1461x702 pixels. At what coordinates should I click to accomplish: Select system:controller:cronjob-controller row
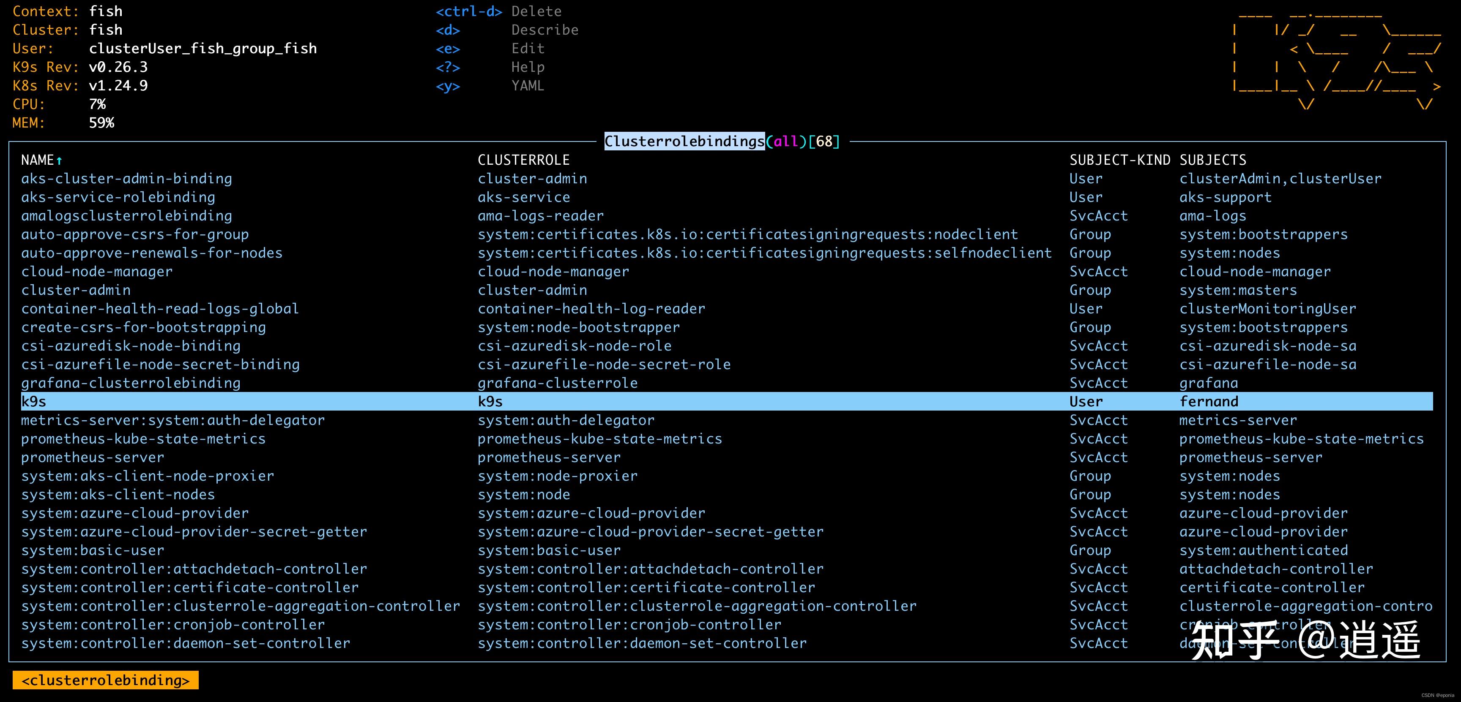point(173,625)
